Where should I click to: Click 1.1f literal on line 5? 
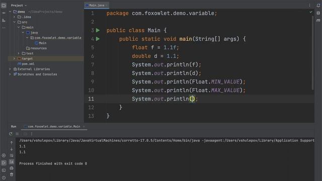[170, 47]
